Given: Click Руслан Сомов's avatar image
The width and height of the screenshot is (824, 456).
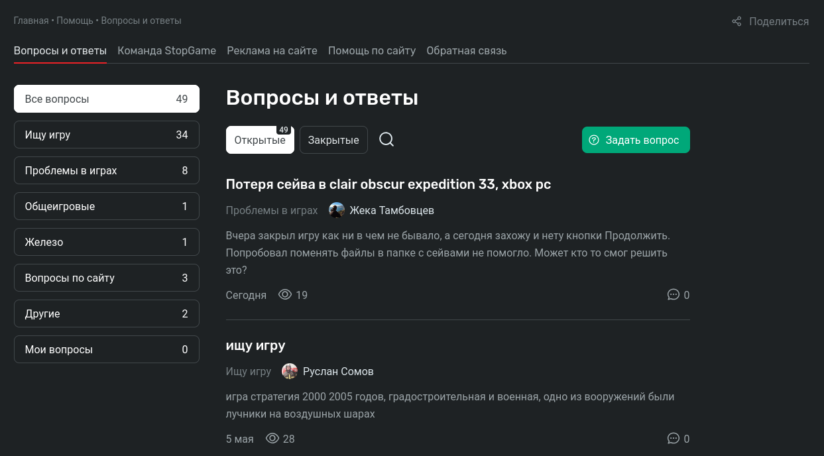Looking at the screenshot, I should tap(290, 371).
